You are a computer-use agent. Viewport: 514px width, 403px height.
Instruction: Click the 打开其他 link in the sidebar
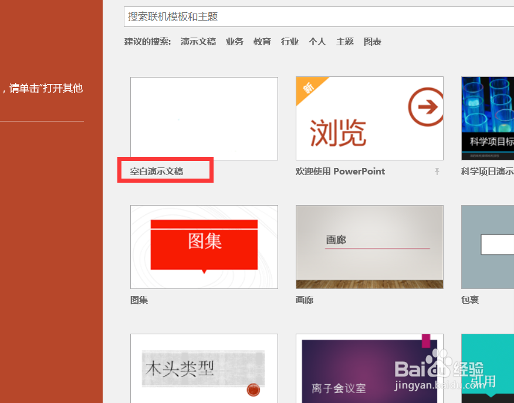point(63,88)
